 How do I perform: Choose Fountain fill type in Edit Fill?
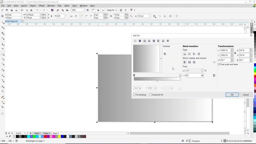[144, 41]
